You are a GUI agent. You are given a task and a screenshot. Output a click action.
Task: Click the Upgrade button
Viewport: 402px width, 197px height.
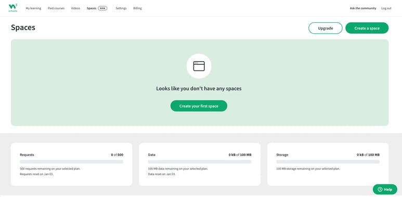coord(326,28)
